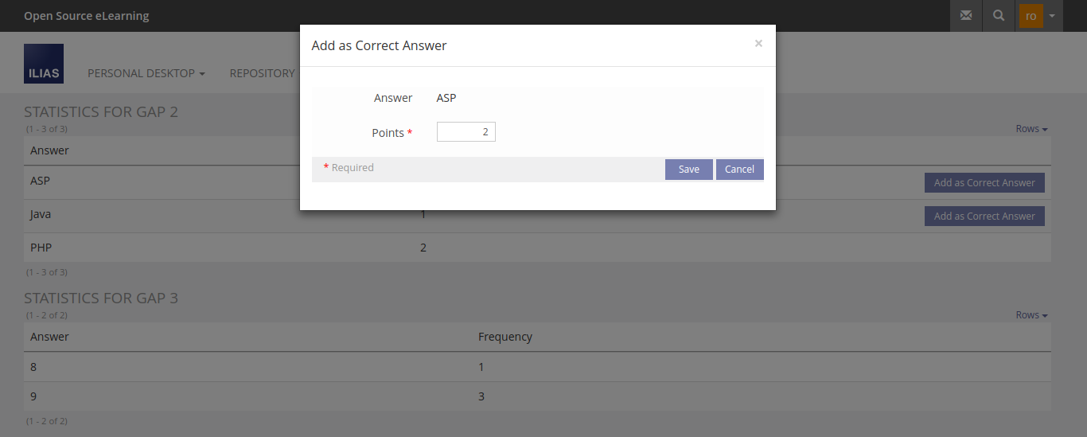Click the Answer column header of Gap 3
Image resolution: width=1087 pixels, height=437 pixels.
(x=49, y=337)
